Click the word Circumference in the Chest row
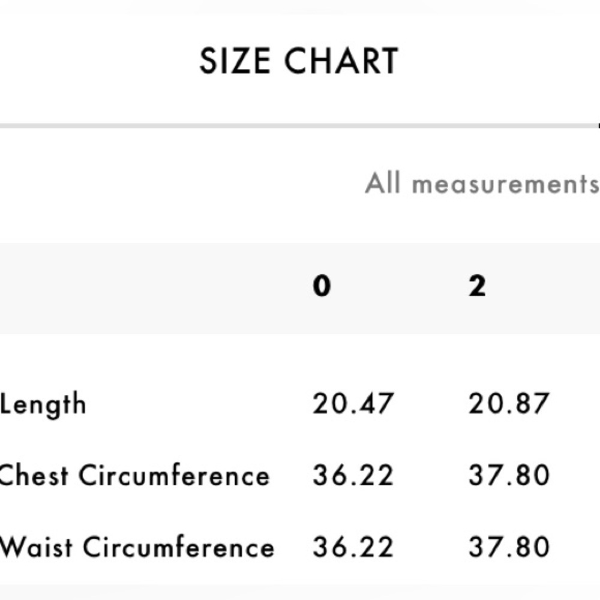 click(x=174, y=475)
